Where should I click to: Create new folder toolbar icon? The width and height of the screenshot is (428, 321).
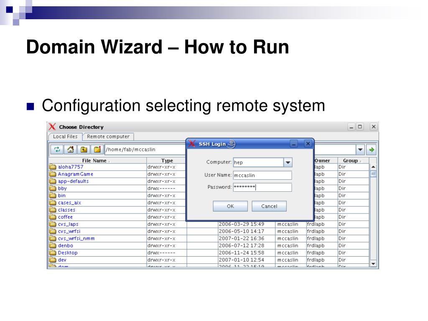pos(97,149)
